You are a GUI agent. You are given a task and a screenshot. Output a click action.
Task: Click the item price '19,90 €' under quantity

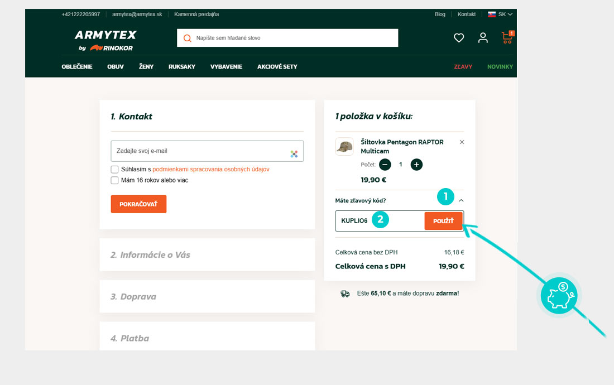(x=373, y=180)
